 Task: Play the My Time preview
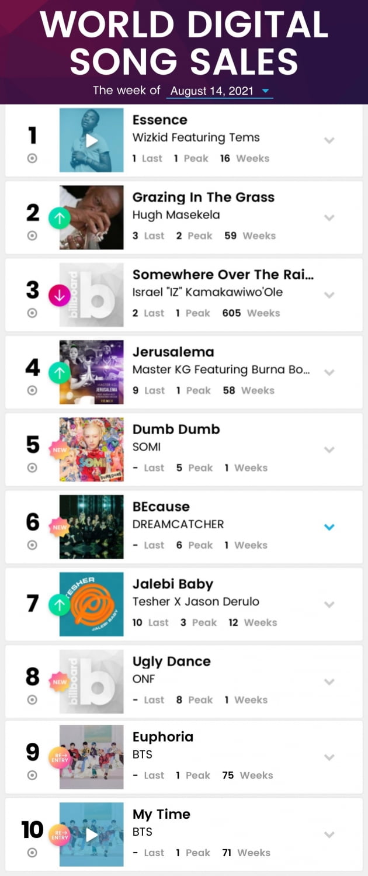(x=92, y=835)
